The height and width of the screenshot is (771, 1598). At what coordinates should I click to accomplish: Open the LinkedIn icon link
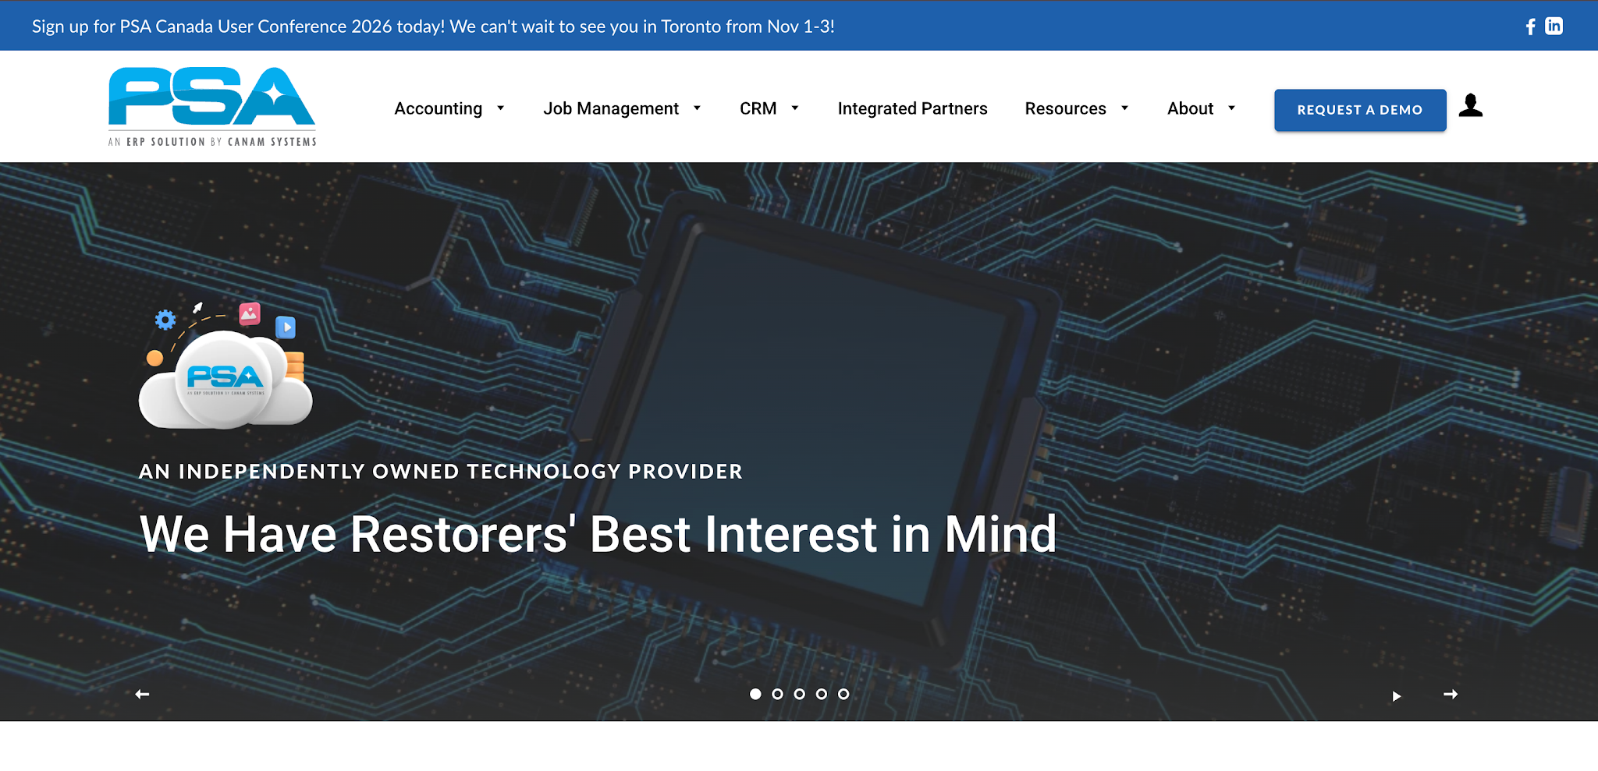coord(1554,26)
